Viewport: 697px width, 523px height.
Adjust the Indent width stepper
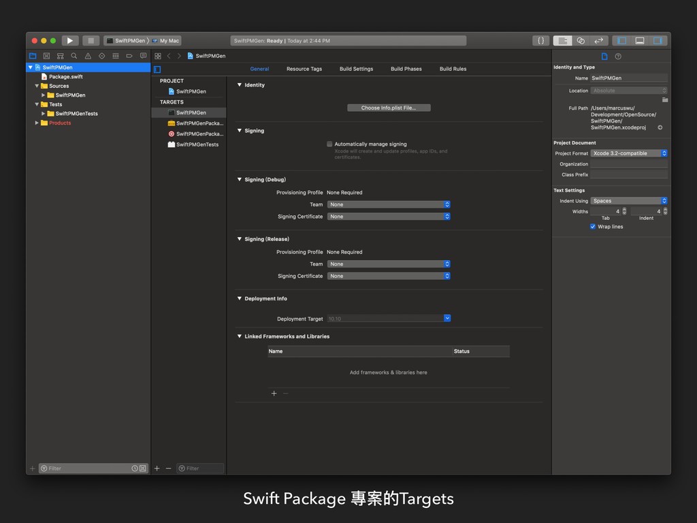pyautogui.click(x=665, y=211)
